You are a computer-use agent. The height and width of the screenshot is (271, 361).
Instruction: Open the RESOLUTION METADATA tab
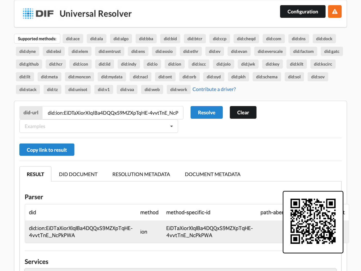click(141, 174)
